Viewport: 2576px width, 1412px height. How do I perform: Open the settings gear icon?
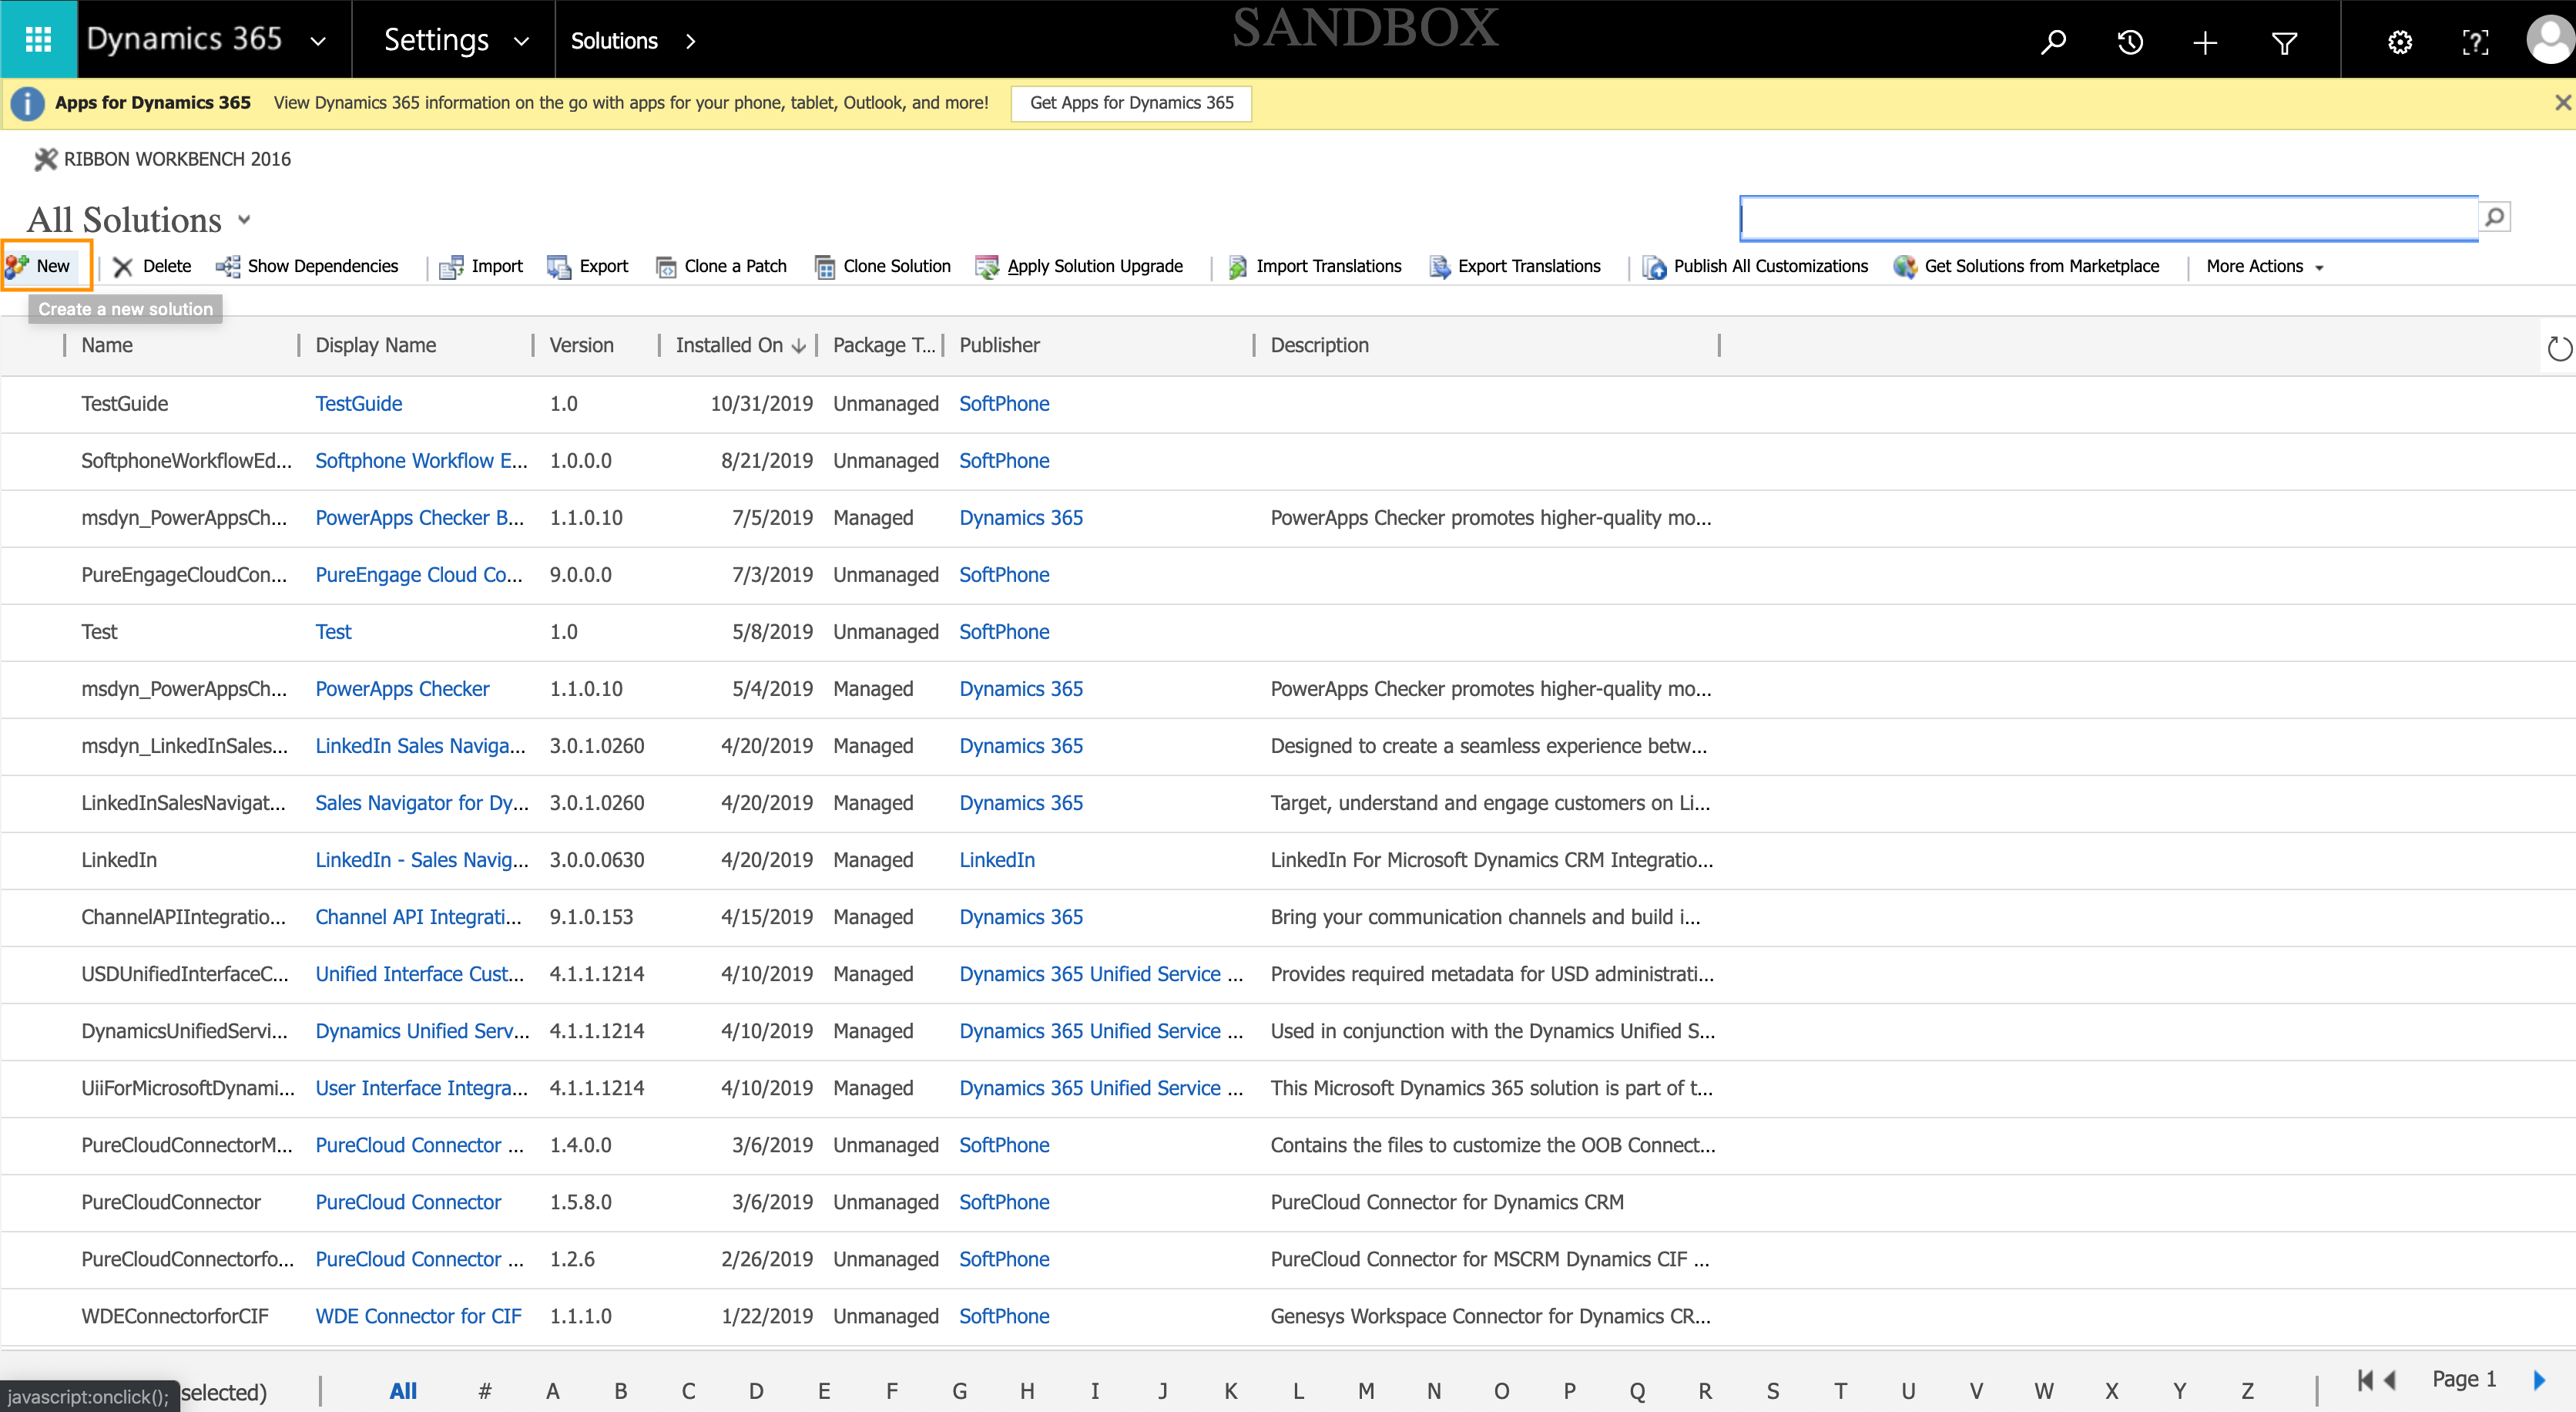point(2400,42)
